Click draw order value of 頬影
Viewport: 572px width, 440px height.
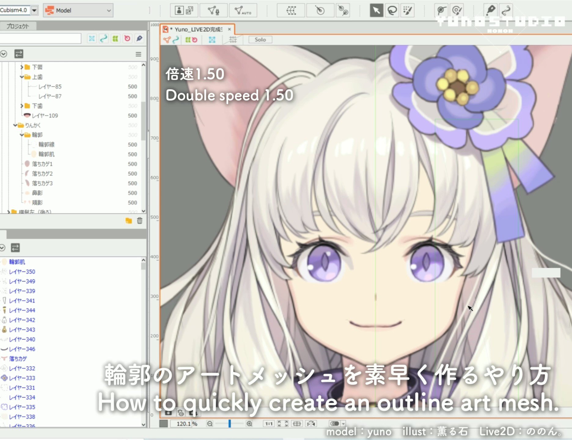pyautogui.click(x=132, y=203)
